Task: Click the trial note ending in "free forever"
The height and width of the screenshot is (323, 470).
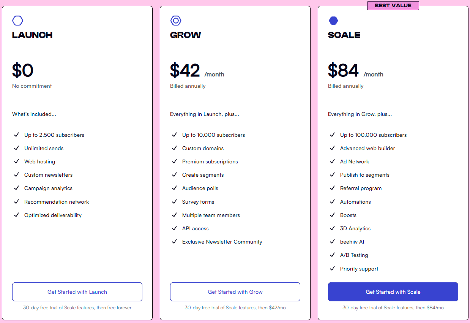Action: tap(77, 308)
